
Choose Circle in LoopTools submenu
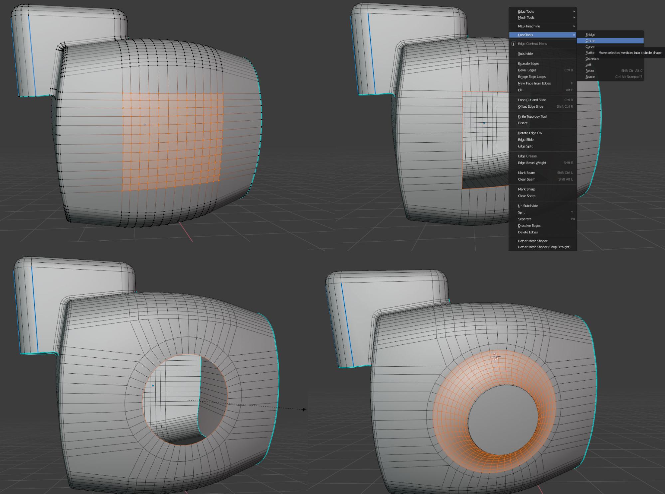590,41
